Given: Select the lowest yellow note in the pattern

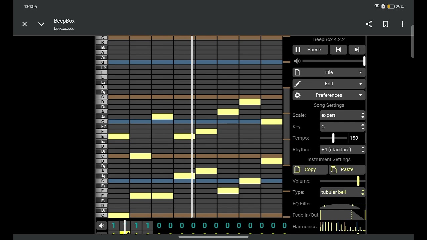Looking at the screenshot, I should [x=119, y=215].
